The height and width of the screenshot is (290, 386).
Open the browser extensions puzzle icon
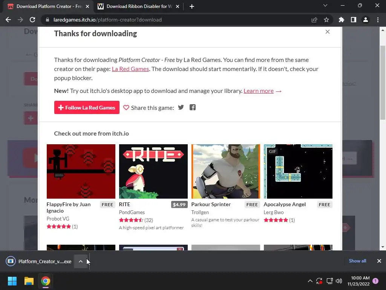[x=342, y=20]
